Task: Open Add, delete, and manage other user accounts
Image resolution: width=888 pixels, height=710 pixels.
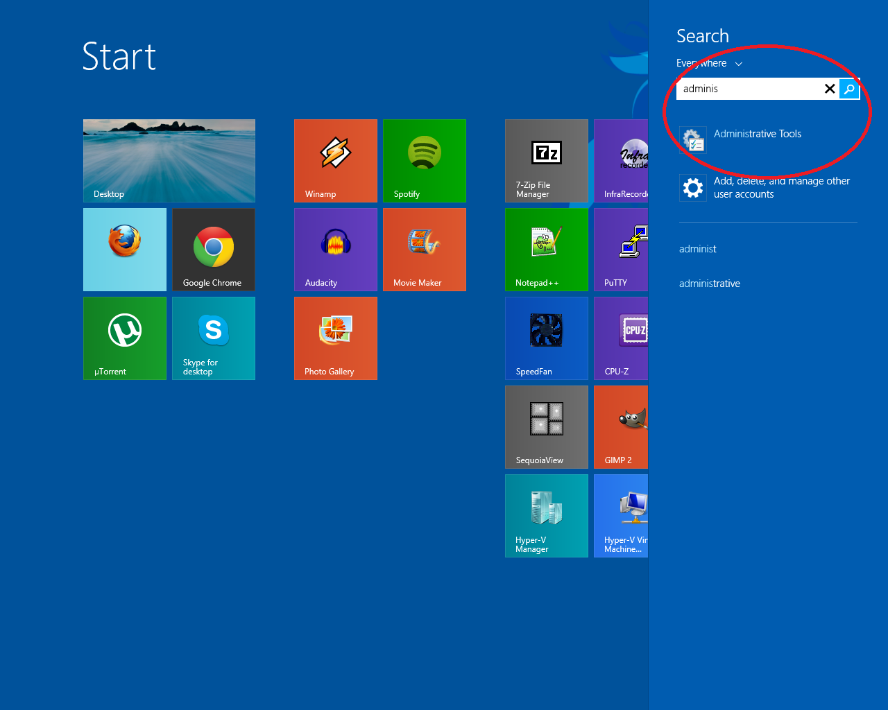Action: click(768, 187)
